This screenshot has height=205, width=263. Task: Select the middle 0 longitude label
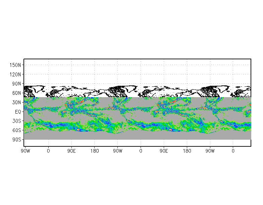(x=141, y=151)
